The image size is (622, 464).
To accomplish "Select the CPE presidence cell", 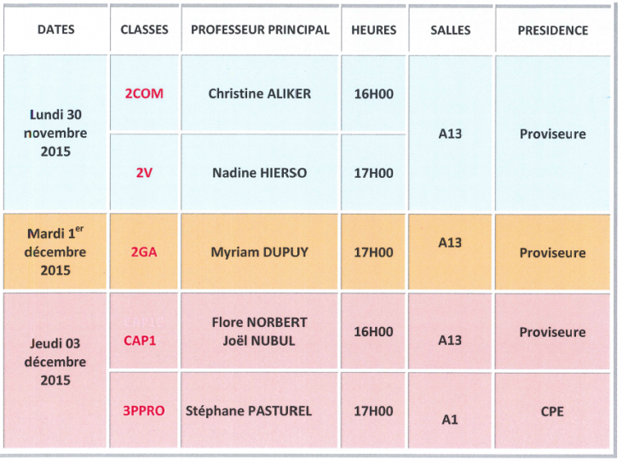I will 553,410.
